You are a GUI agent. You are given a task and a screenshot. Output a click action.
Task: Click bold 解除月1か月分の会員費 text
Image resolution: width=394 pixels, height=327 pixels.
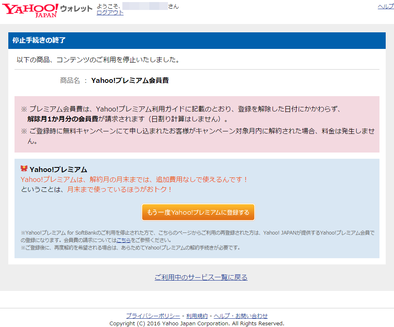(x=63, y=119)
